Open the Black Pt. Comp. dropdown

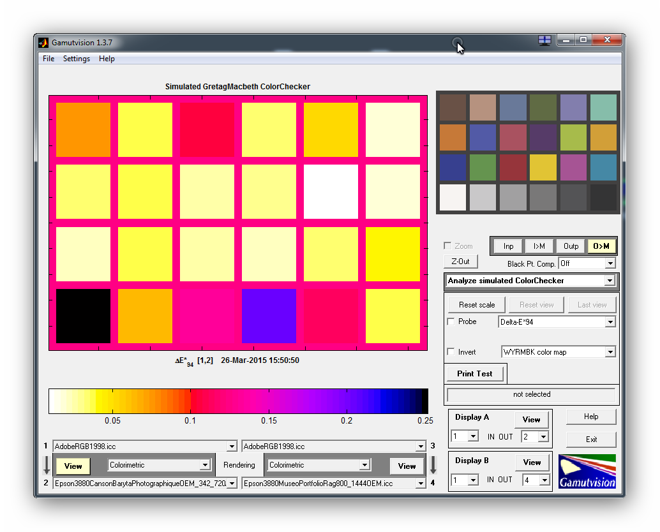tap(586, 263)
